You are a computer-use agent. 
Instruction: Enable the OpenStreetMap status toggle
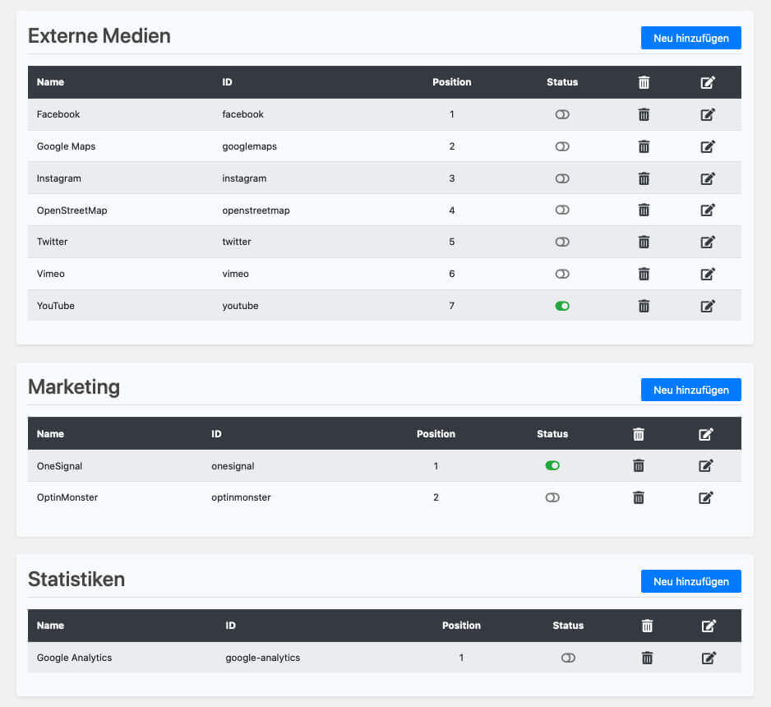coord(562,210)
